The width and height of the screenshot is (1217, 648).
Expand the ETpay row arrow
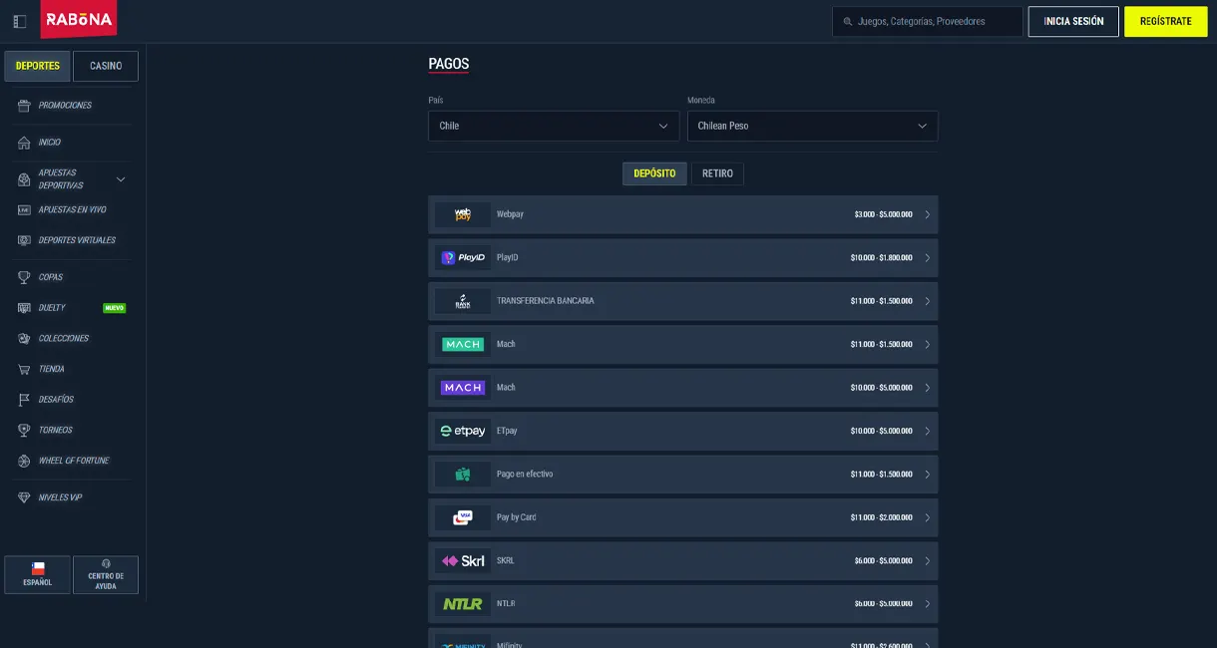[927, 431]
